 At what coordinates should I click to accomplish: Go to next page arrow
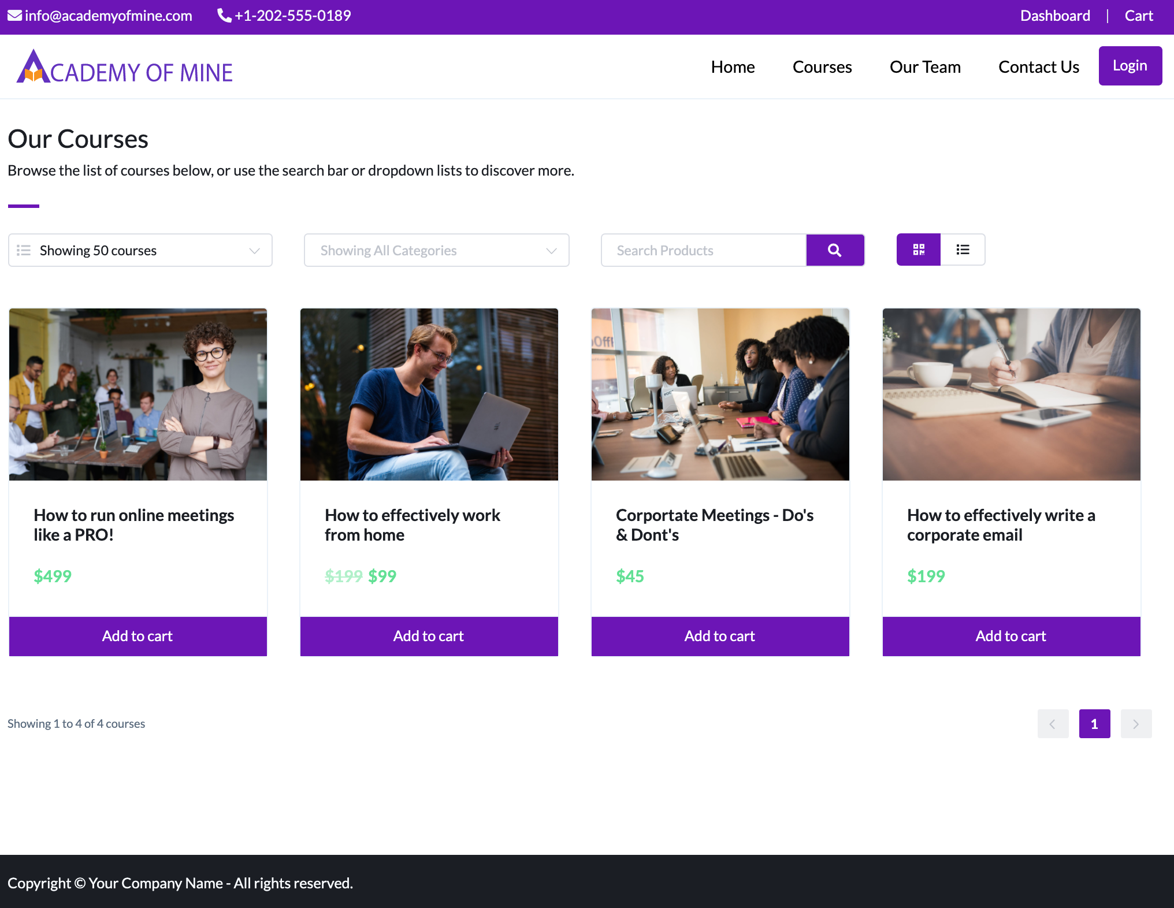pos(1136,724)
